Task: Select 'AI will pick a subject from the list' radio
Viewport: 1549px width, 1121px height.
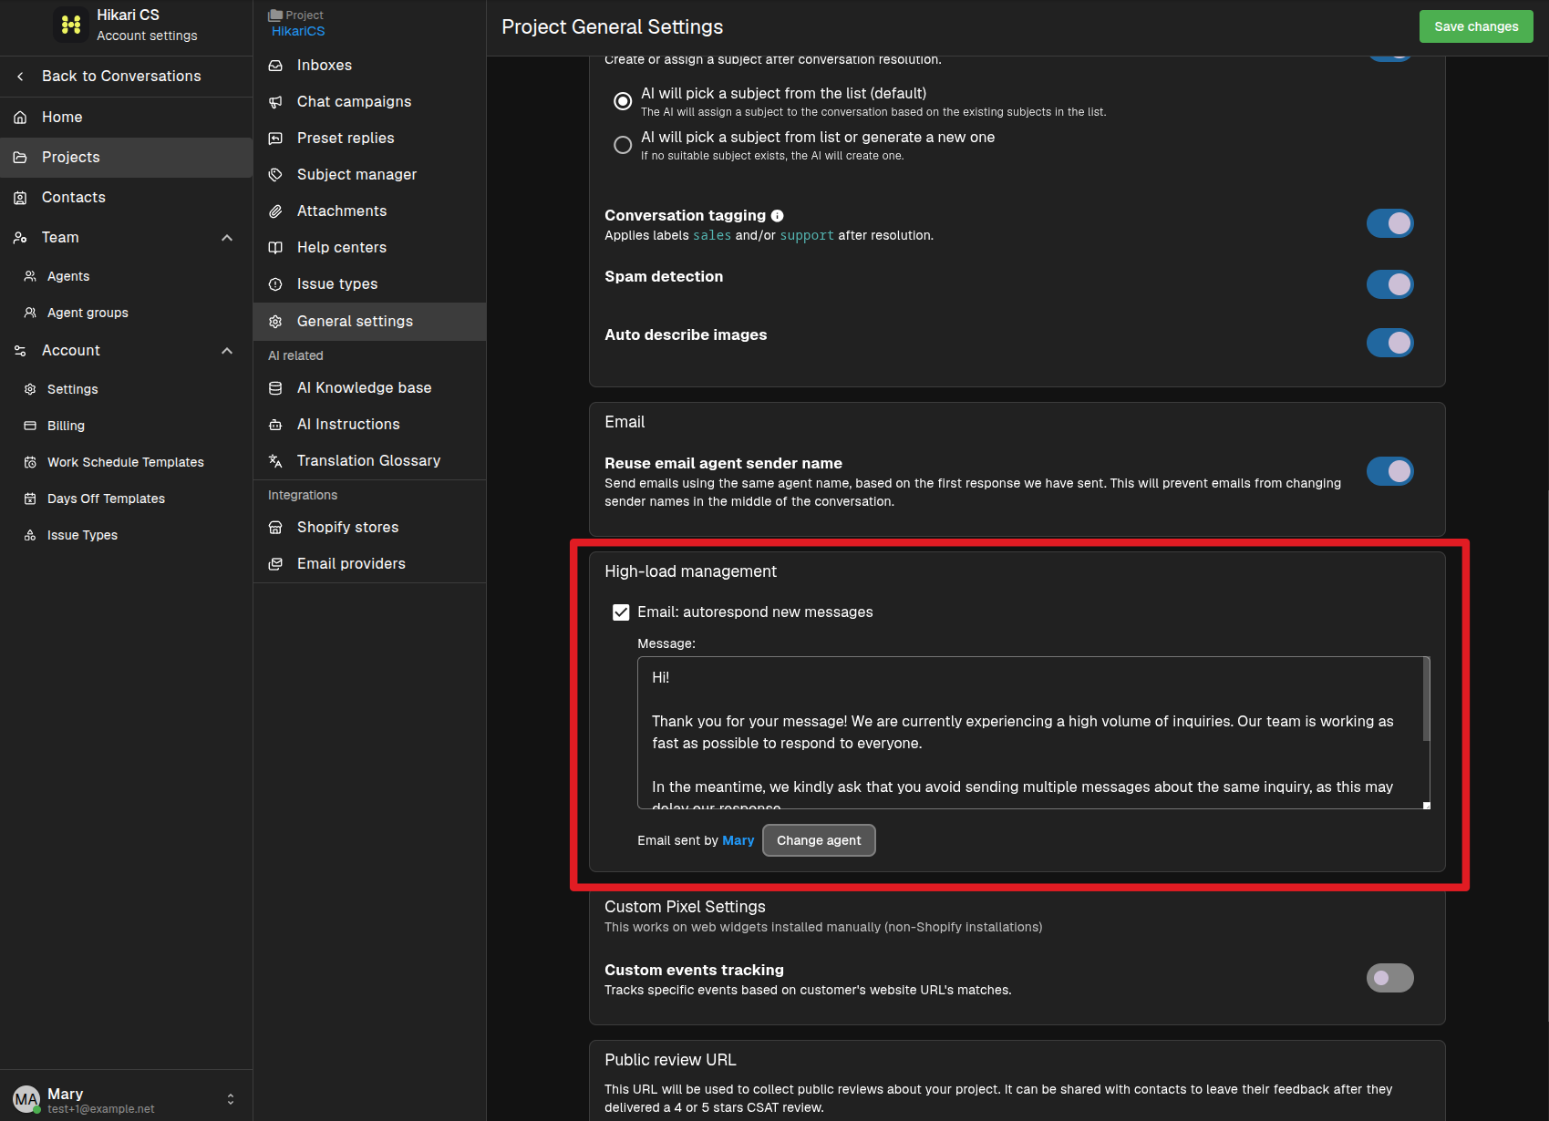Action: (623, 101)
